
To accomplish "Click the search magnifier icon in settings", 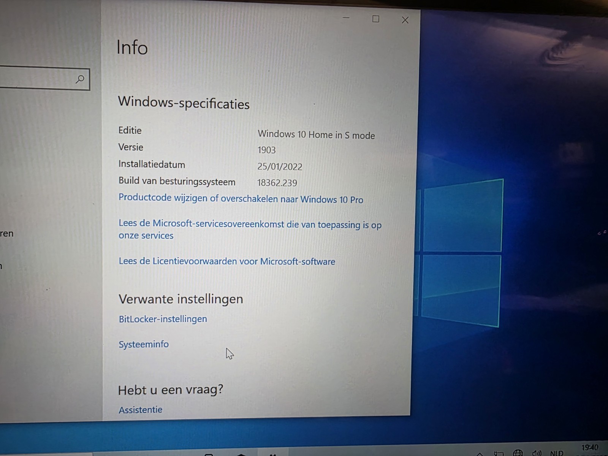I will coord(80,79).
